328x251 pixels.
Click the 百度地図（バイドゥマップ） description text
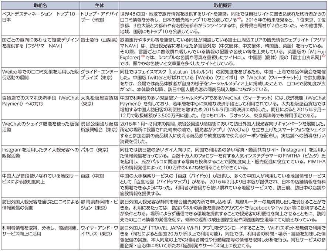point(223,185)
